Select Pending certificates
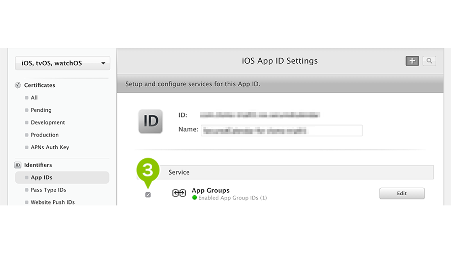This screenshot has height=253, width=451. (x=41, y=110)
